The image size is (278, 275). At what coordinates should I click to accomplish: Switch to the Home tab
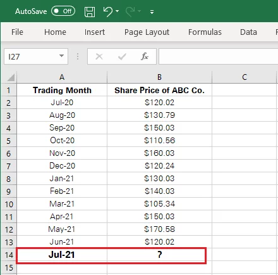click(55, 32)
